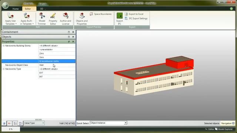Select the Model tab in title bar
Screen dimensions: 237x133
[29, 4]
